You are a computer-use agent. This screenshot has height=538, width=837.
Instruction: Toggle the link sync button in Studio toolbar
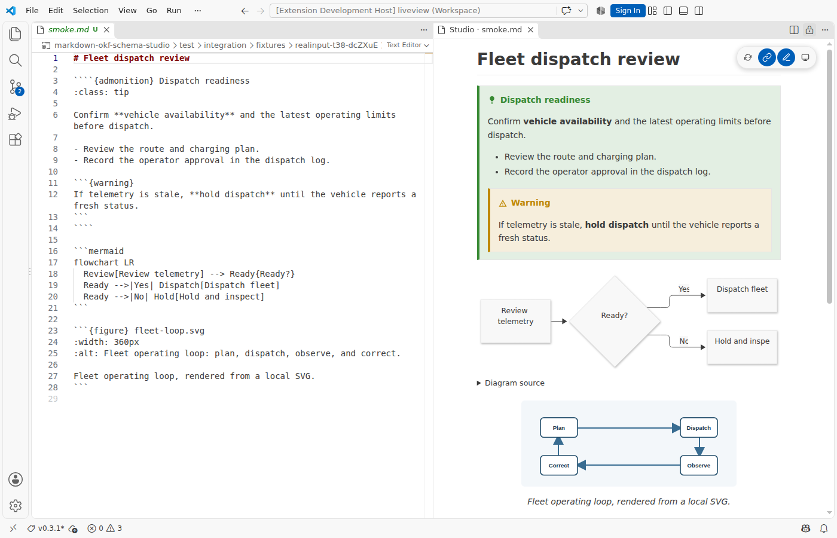(767, 57)
